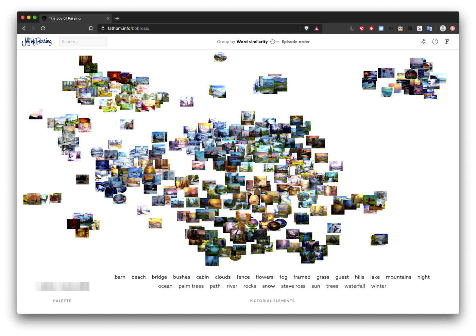
Task: Click the share icon in header
Action: tap(423, 42)
